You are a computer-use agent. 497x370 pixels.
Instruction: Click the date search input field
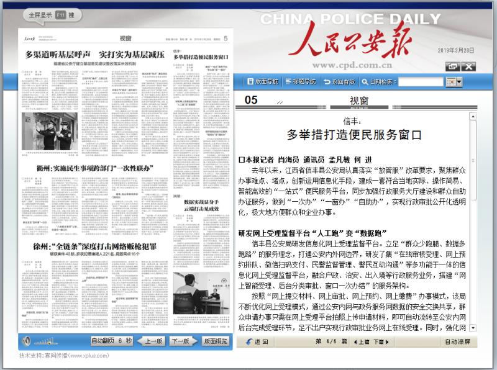(421, 81)
